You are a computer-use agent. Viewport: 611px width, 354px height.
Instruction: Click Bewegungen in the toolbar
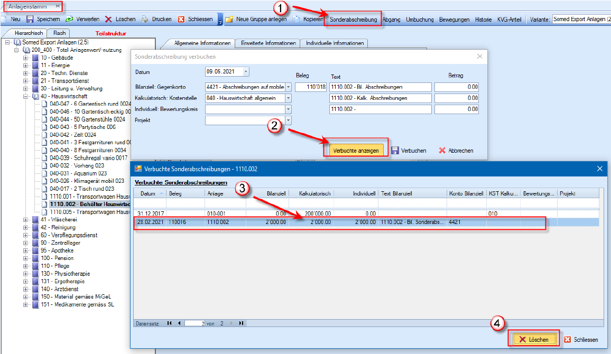tap(455, 20)
